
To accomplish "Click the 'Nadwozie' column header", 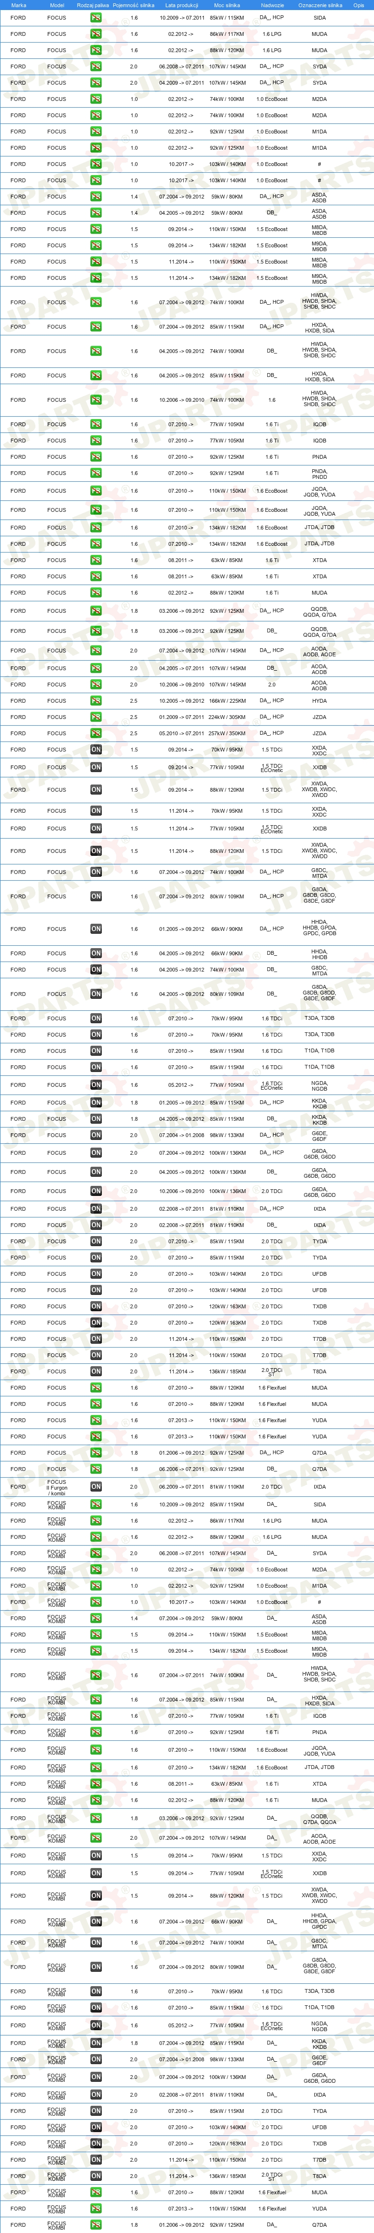I will point(272,5).
